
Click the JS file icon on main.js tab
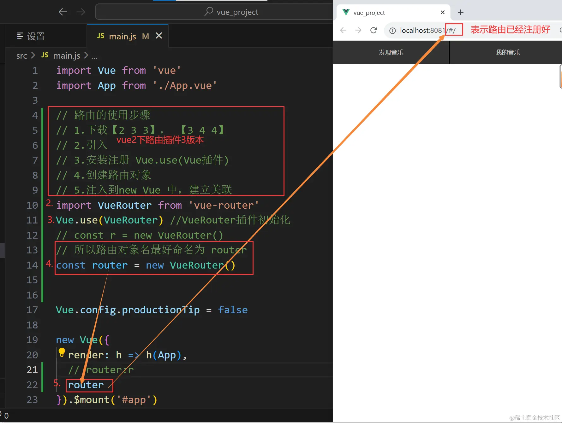point(101,36)
